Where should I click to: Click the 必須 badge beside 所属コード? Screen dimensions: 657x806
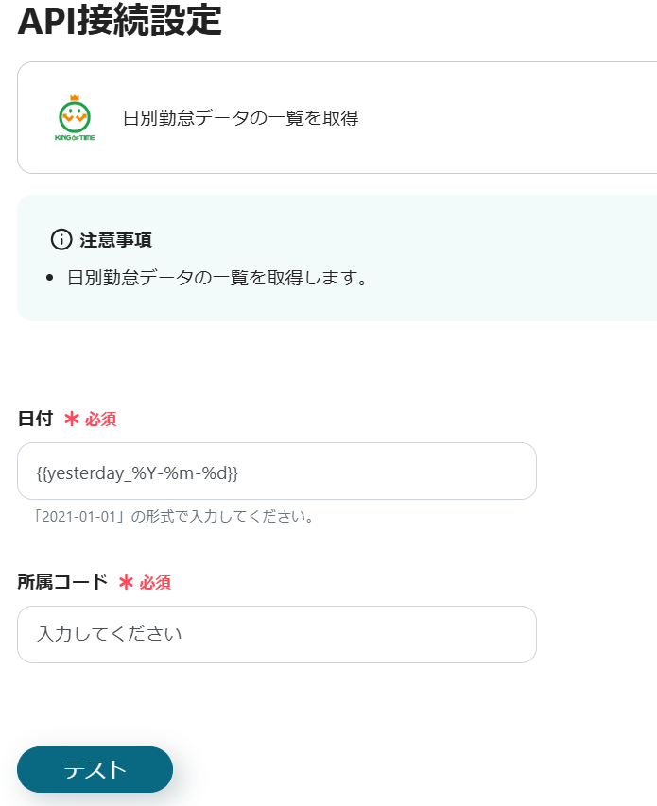[x=155, y=583]
